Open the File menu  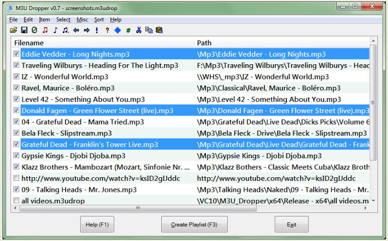(13, 20)
